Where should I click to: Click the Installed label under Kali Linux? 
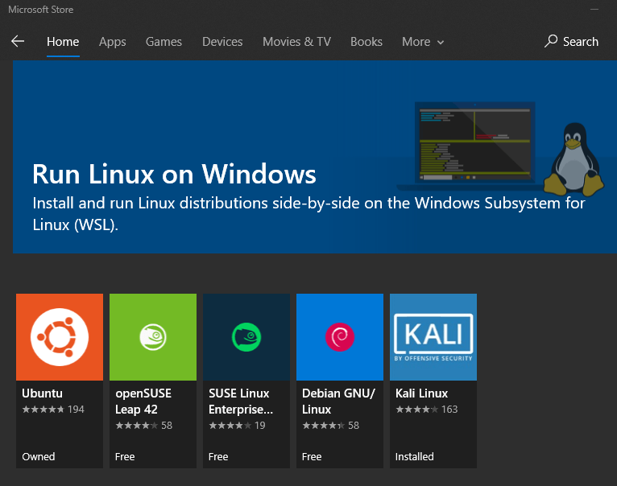tap(414, 456)
